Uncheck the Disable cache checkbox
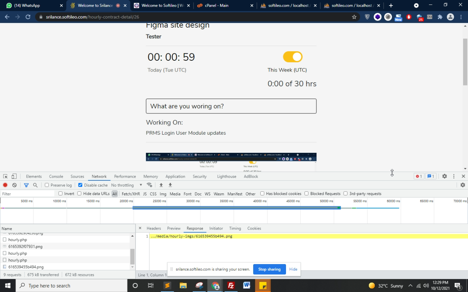 (x=80, y=185)
